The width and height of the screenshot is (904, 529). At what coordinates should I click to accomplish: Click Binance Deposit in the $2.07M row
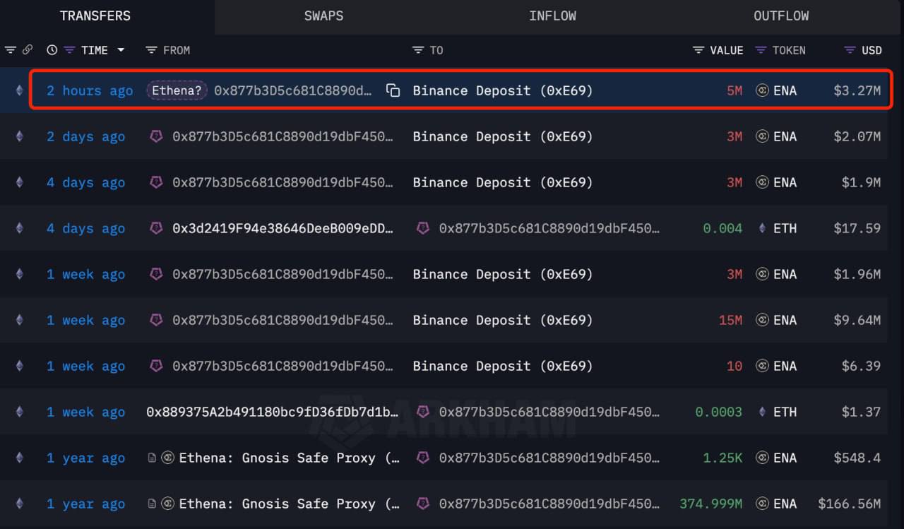tap(503, 136)
